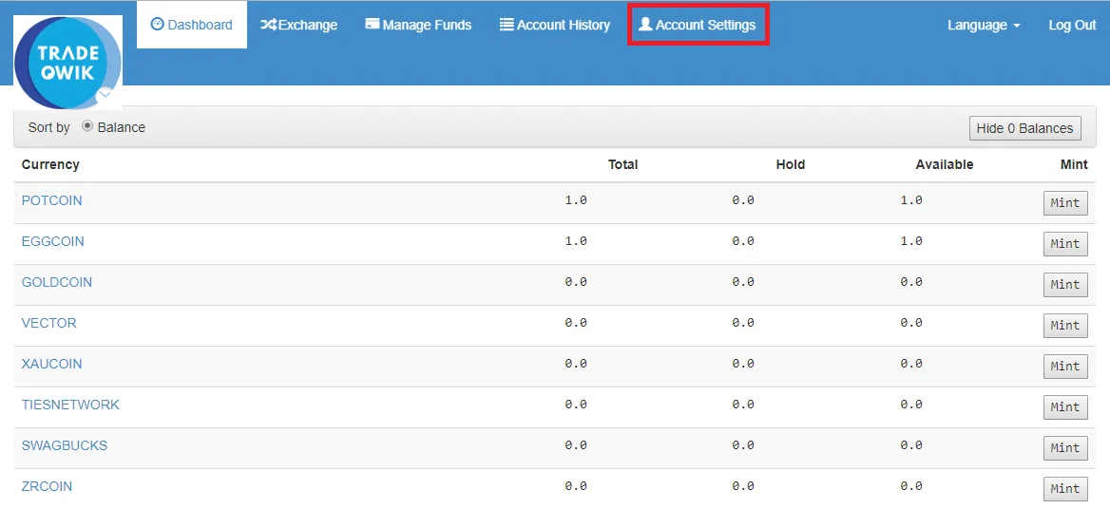Click the Available column header
Viewport: 1110px width, 509px height.
(x=945, y=164)
